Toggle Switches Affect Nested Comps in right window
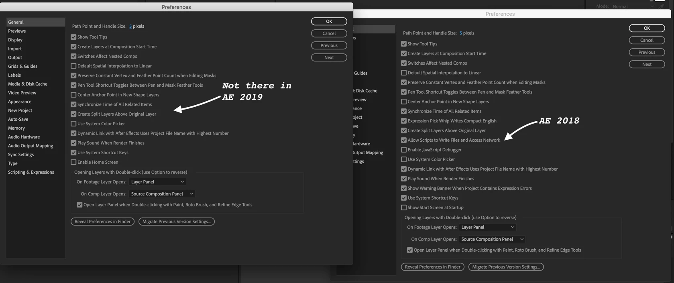 [404, 63]
